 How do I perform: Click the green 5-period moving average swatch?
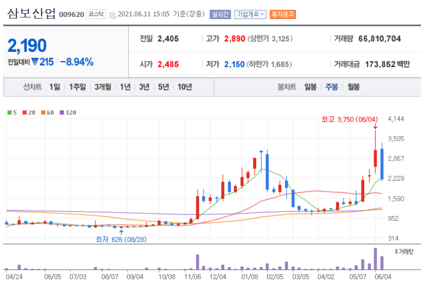tap(9, 112)
